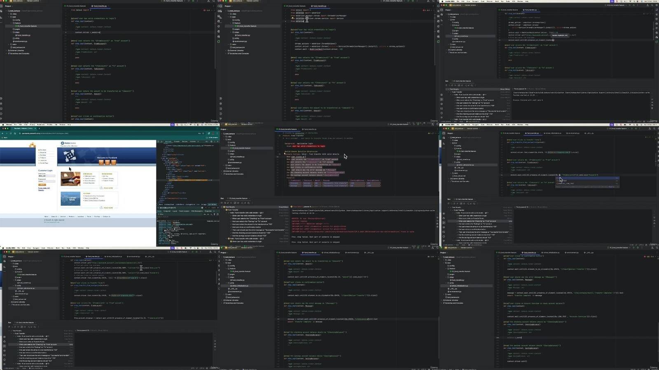
Task: Open Project tool window icon in top-right frame
Action: pyautogui.click(x=442, y=10)
